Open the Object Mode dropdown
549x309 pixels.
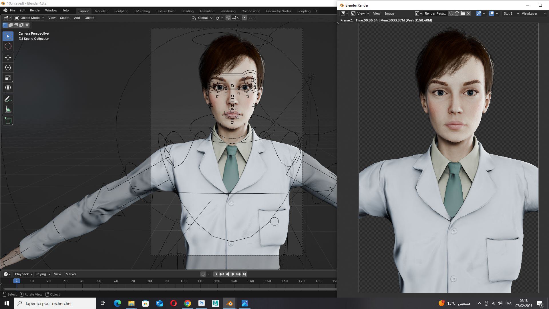point(29,18)
